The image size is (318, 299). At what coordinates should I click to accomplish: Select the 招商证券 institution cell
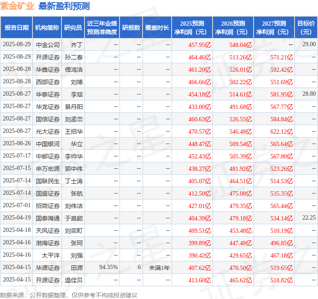[48, 206]
